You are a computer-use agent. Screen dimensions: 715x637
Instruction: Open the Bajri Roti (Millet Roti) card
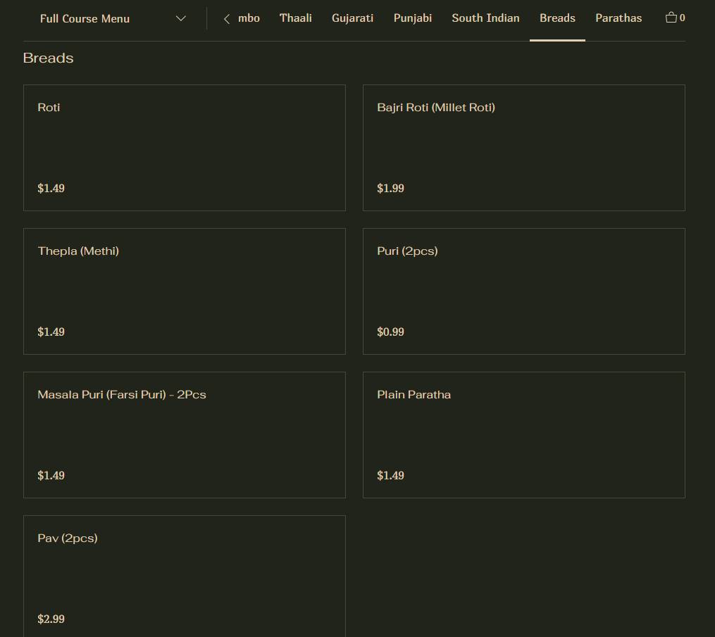tap(524, 148)
